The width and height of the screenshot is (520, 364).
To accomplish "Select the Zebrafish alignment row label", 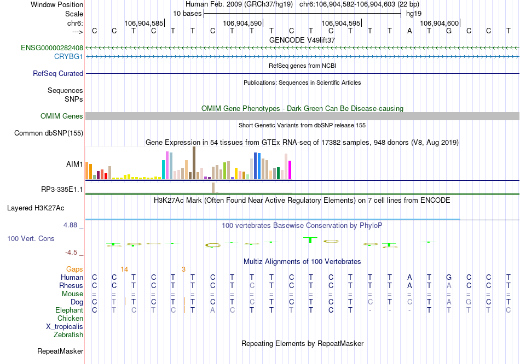I will pyautogui.click(x=68, y=335).
